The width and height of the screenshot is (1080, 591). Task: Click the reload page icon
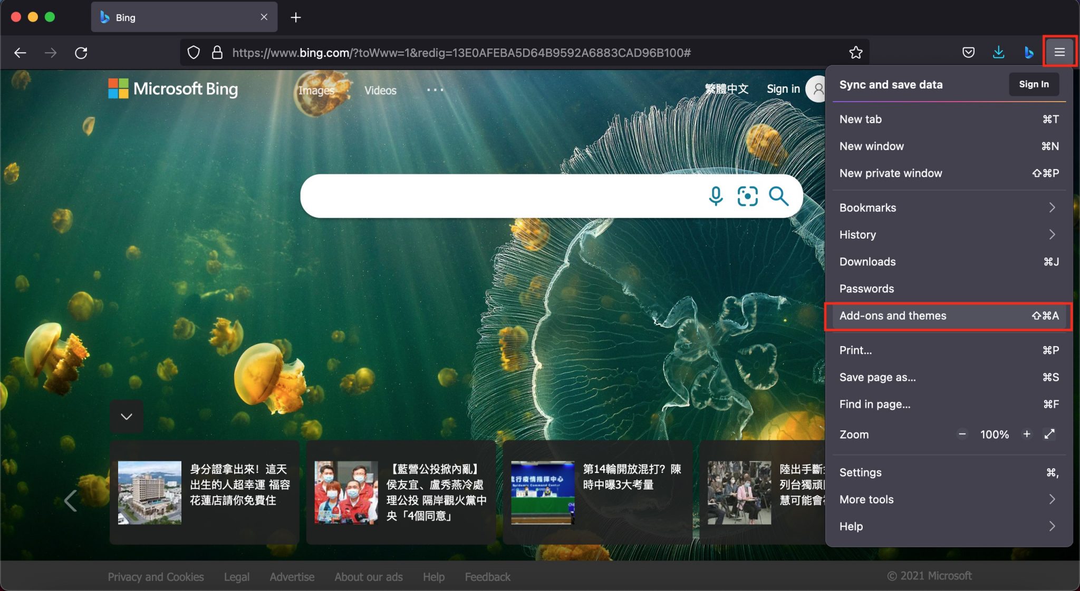point(82,52)
